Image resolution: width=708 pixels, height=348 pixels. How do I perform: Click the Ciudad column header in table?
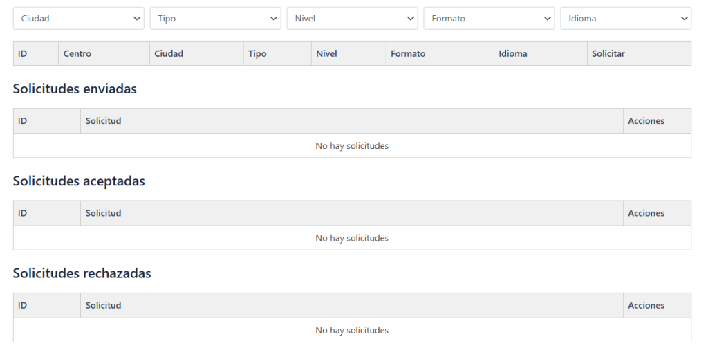click(169, 53)
